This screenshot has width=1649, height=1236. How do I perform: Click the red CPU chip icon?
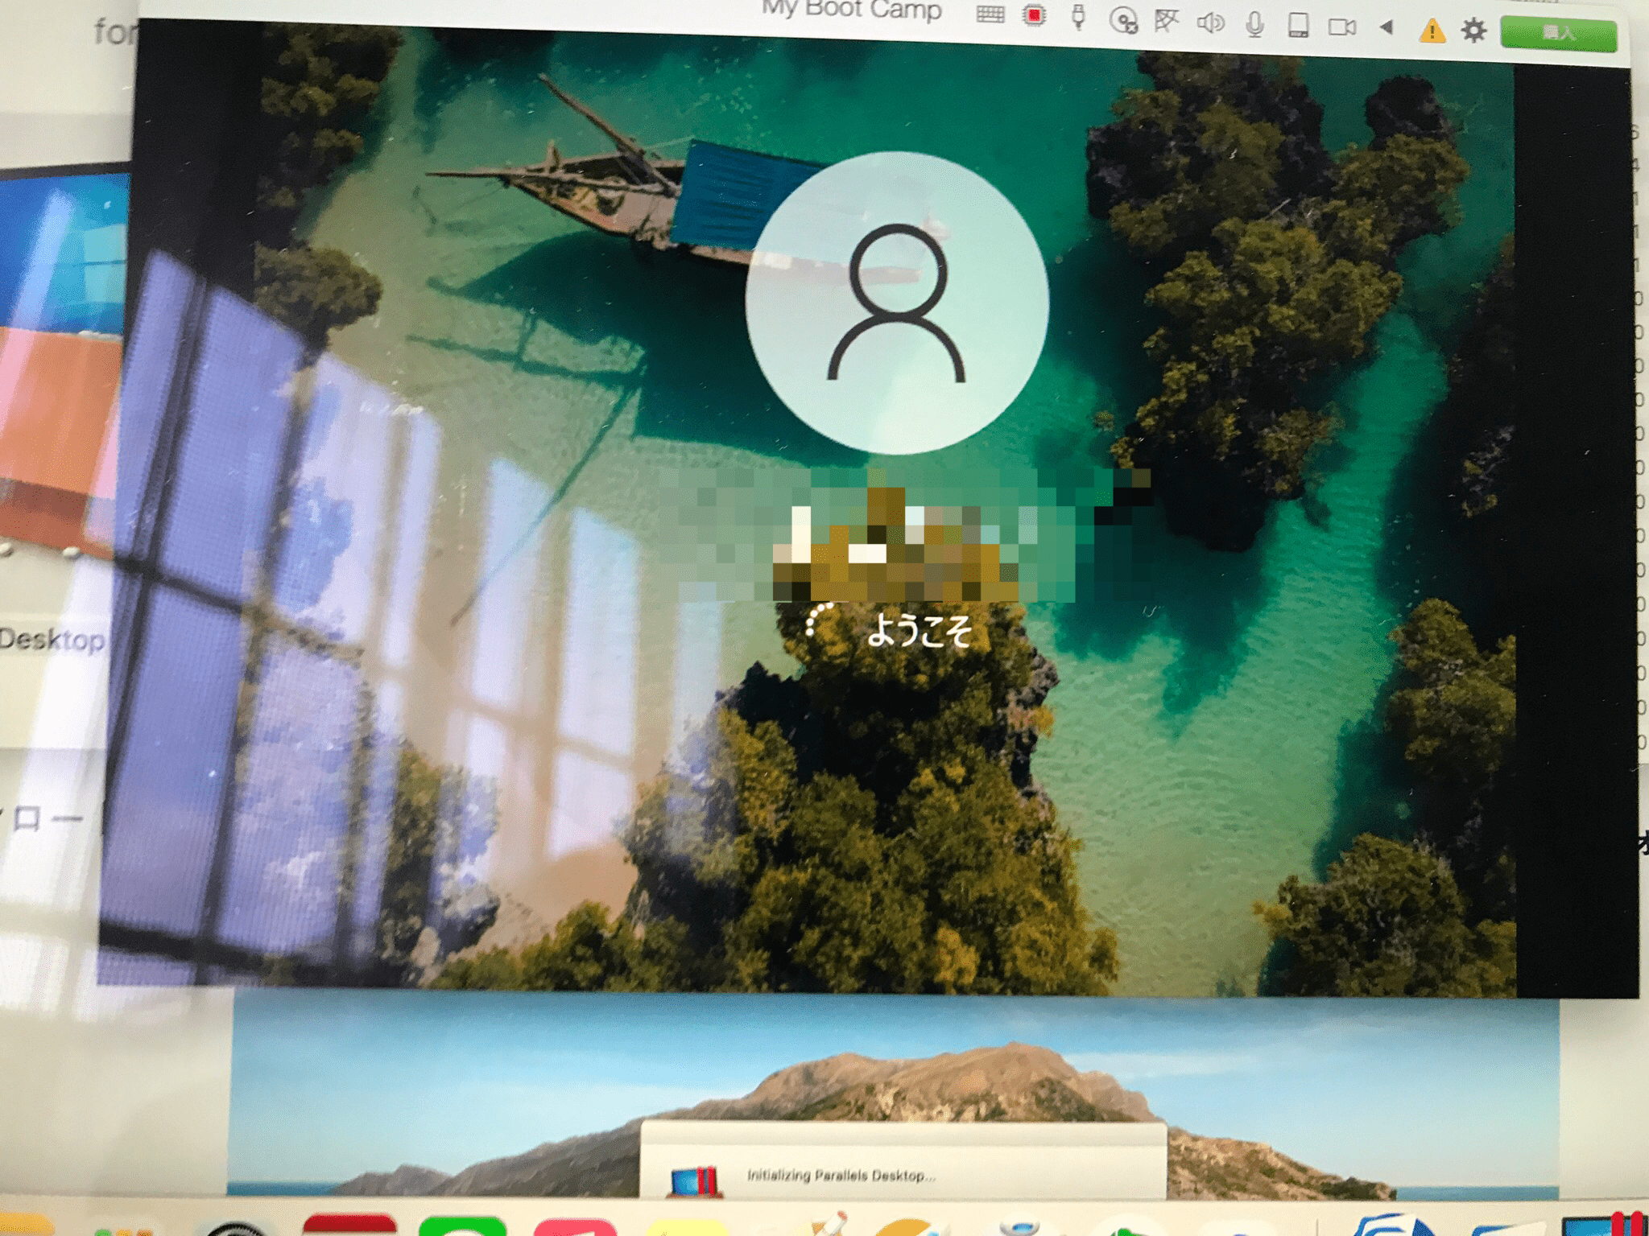click(1034, 16)
